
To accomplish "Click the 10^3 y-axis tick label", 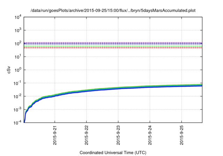I will pos(18,30).
